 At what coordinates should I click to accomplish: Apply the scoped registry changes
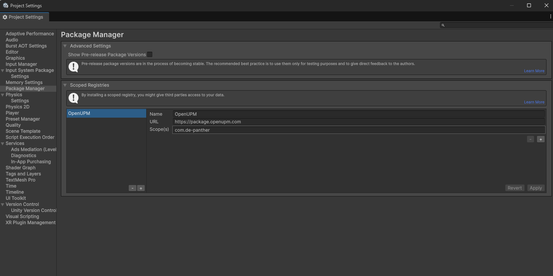tap(536, 188)
